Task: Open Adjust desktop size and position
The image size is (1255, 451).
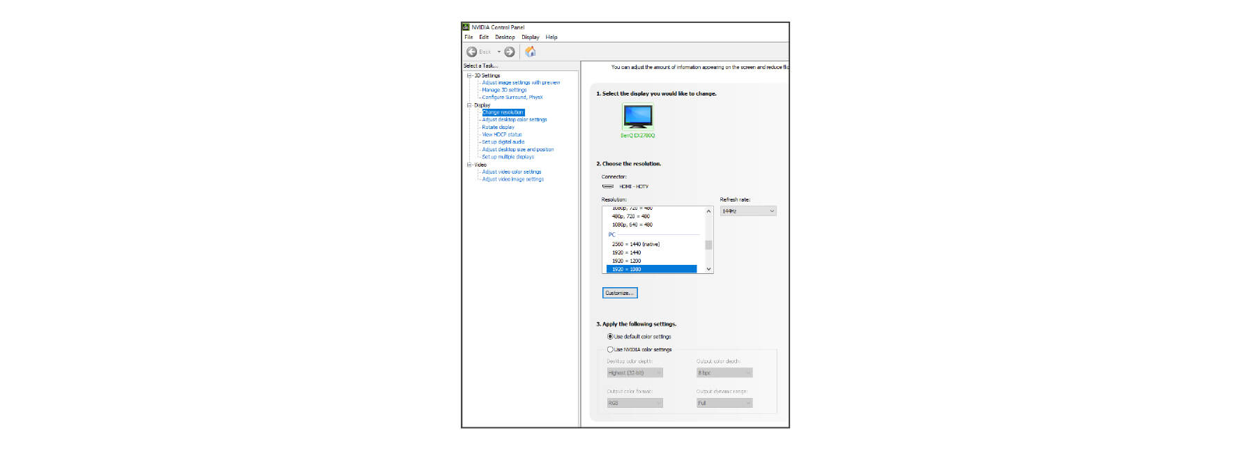Action: click(x=518, y=149)
